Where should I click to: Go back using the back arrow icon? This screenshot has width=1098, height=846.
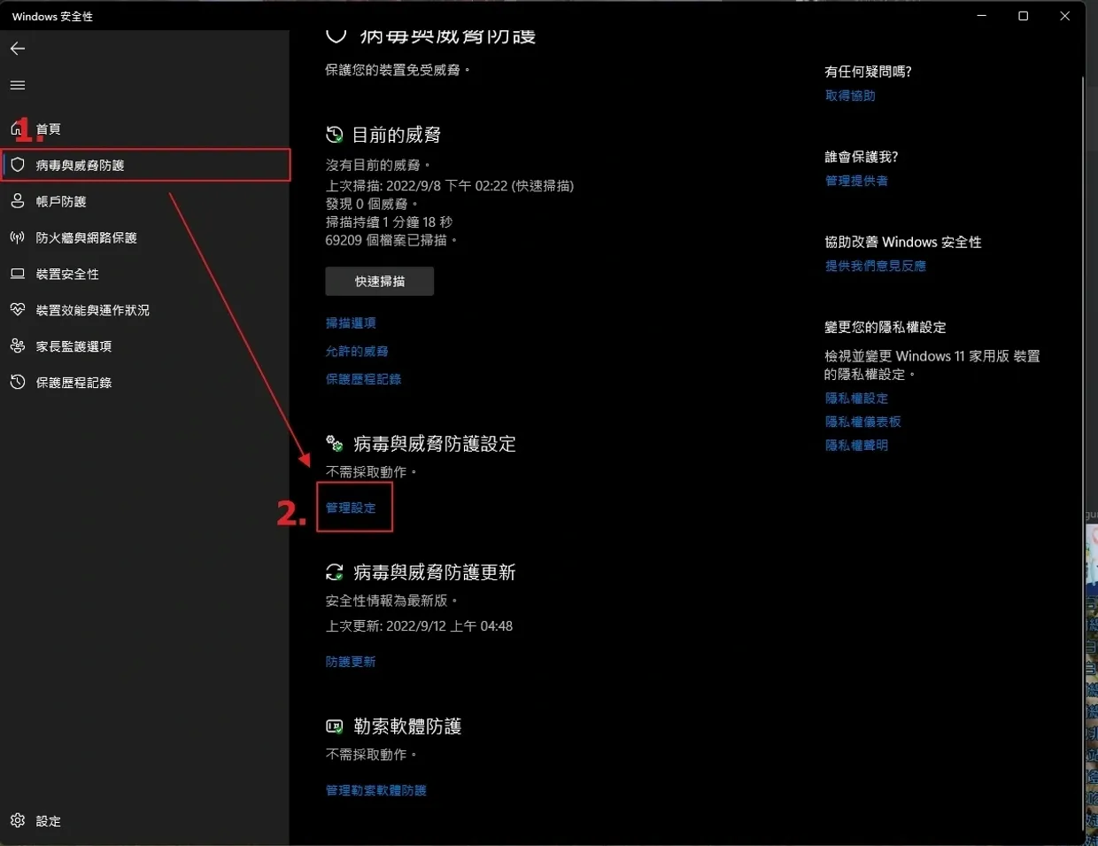[18, 49]
